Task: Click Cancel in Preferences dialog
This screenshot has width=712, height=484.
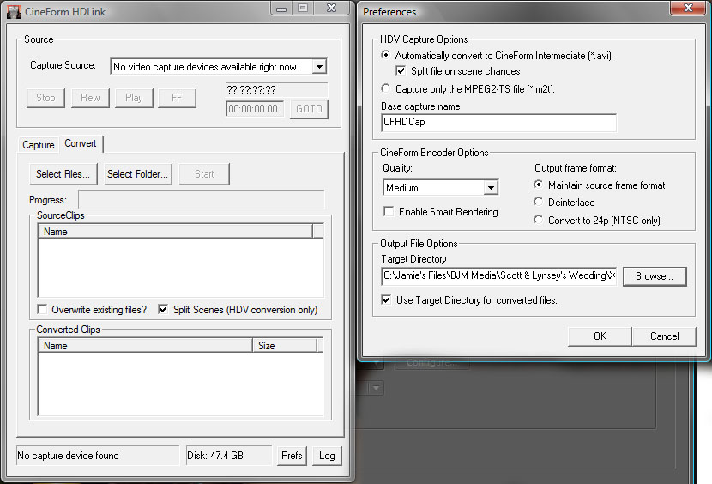Action: [x=664, y=336]
